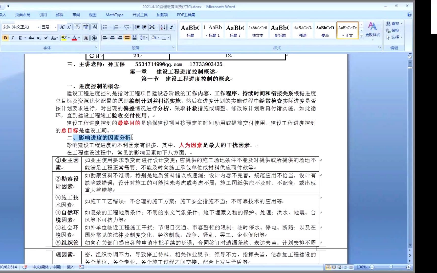Increase paragraph indent
437x273 pixels.
click(x=144, y=27)
